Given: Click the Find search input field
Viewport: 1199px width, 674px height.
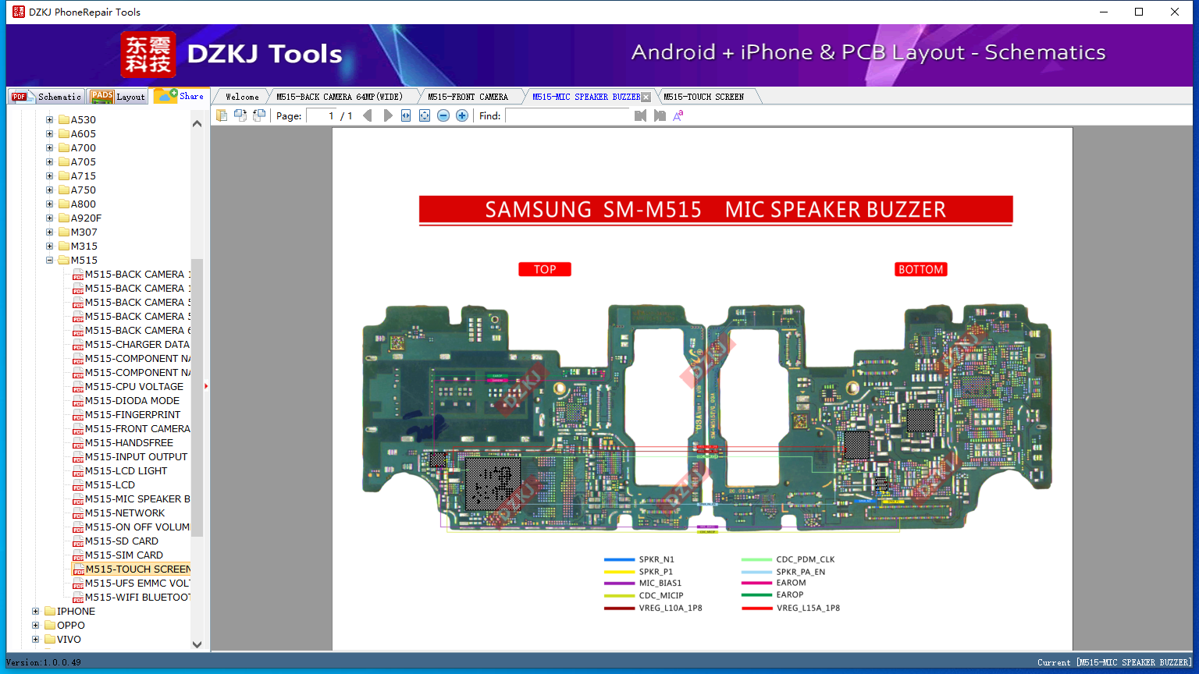Looking at the screenshot, I should [567, 115].
